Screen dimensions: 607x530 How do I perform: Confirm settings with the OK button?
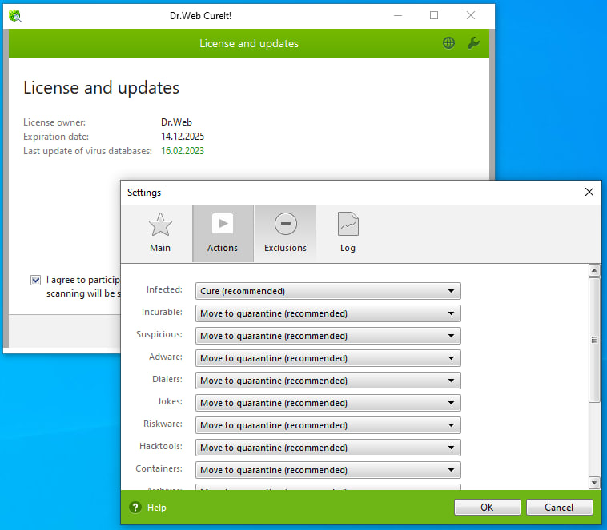487,507
